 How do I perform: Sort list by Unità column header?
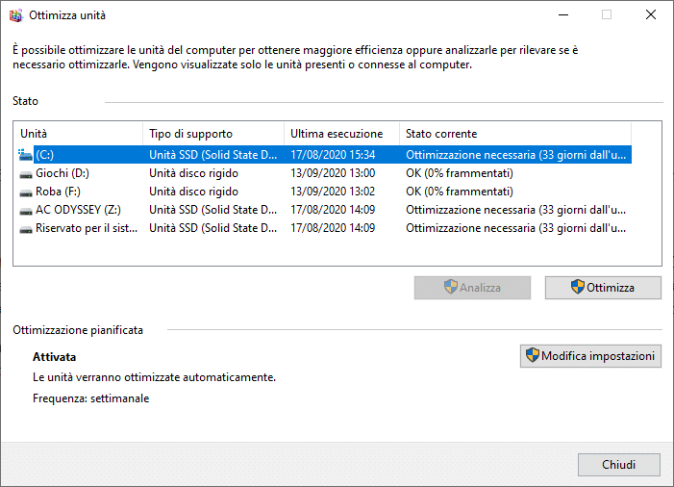click(x=77, y=134)
